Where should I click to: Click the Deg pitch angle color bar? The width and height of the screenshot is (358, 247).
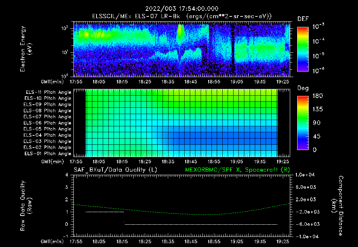[303, 123]
